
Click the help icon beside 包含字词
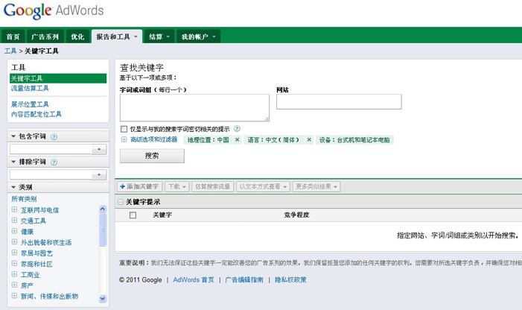point(54,136)
